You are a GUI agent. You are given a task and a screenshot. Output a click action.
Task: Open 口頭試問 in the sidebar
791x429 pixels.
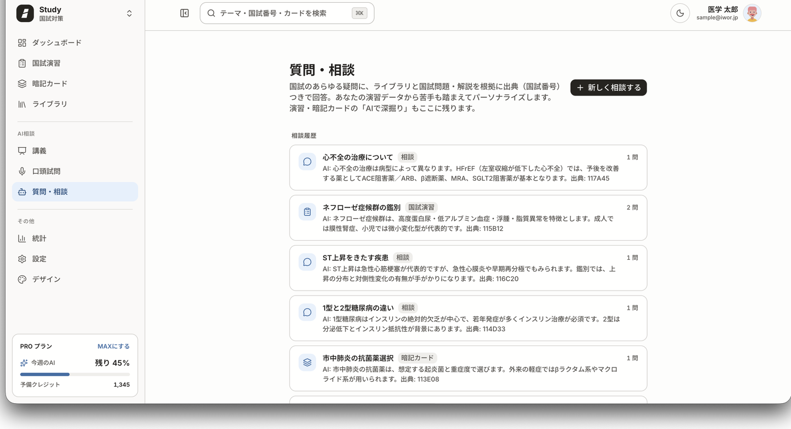tap(75, 171)
